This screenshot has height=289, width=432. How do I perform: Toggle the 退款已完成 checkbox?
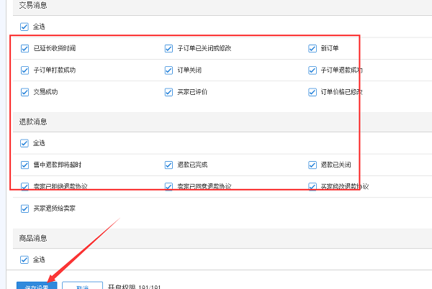coord(168,165)
